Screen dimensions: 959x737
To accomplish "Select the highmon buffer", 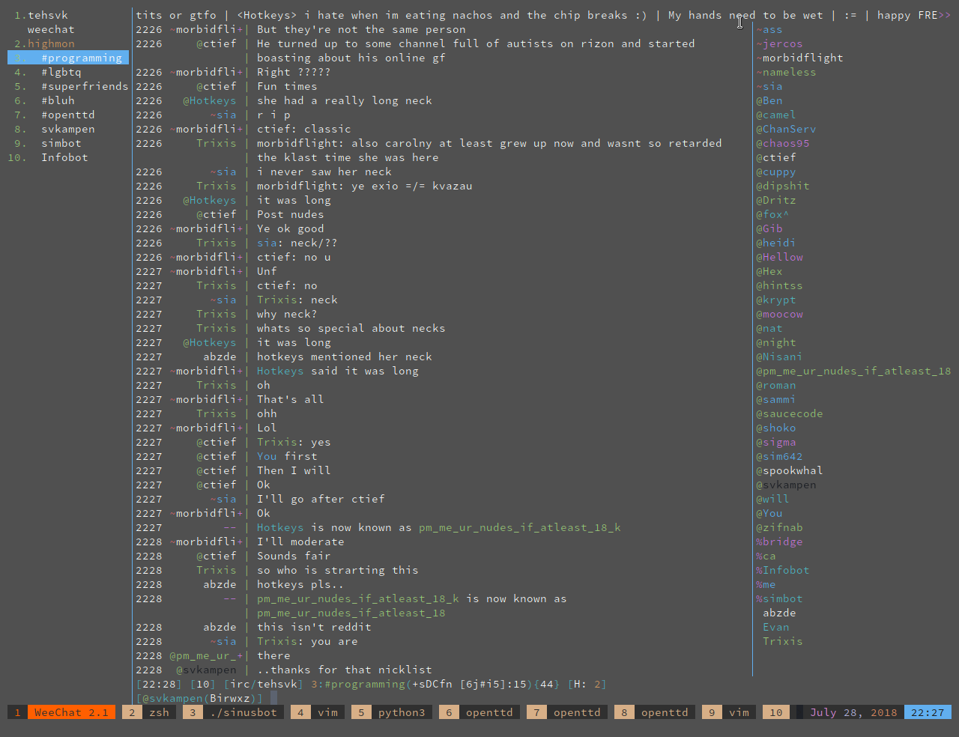I will tap(51, 43).
